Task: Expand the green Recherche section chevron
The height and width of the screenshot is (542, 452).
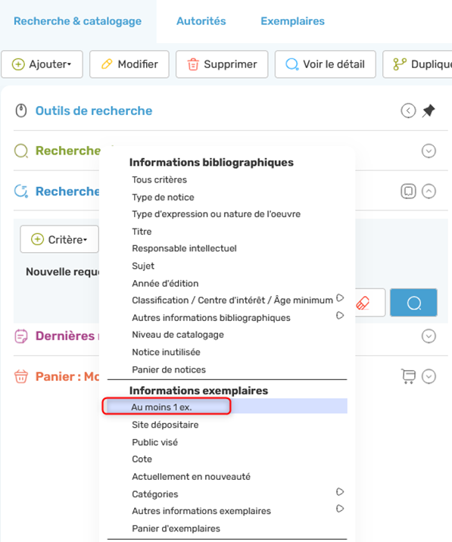Action: coord(429,151)
